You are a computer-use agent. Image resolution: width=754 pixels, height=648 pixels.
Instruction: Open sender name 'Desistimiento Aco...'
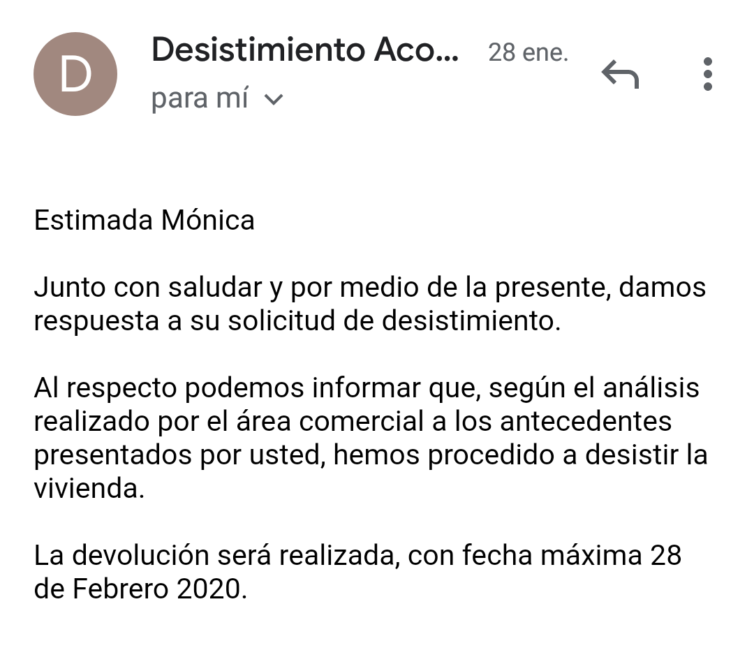pos(305,50)
